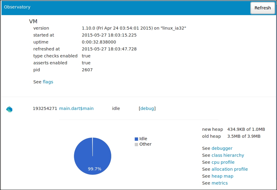Viewport: 277px width, 190px height.
Task: Open the allocation profile
Action: click(230, 169)
